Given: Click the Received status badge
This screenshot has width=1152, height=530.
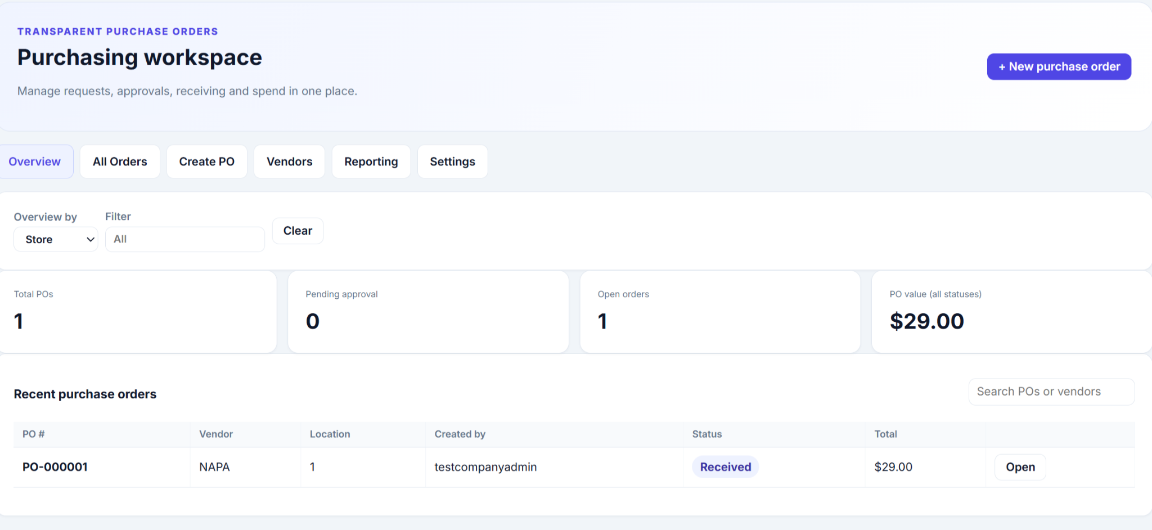Looking at the screenshot, I should [725, 467].
